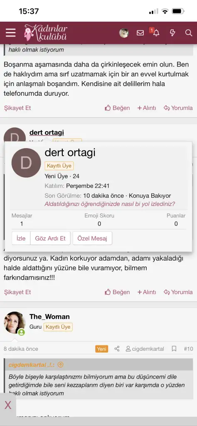Open the hamburger navigation menu
Viewport: 197px width, 426px height.
[x=10, y=33]
